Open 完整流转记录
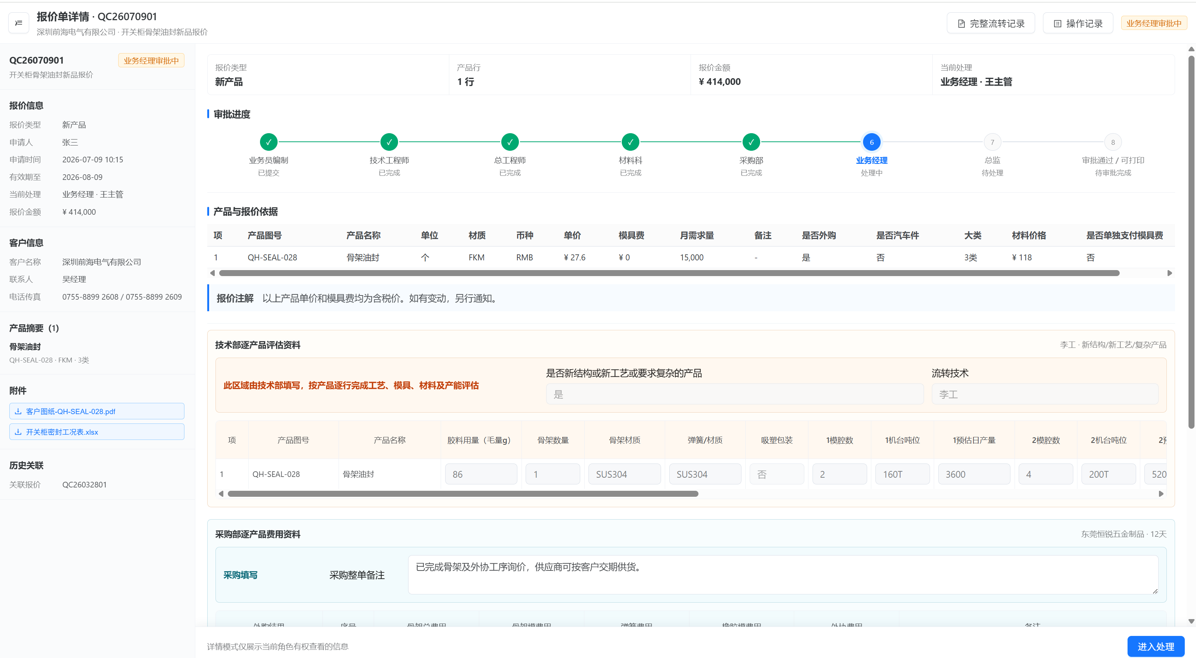 coord(990,23)
